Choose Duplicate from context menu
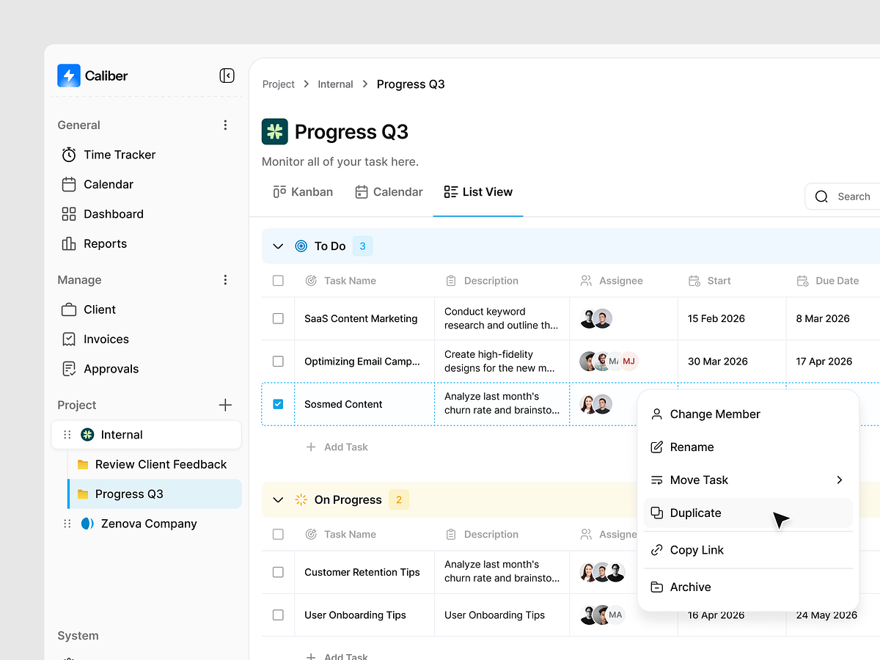 pos(748,513)
